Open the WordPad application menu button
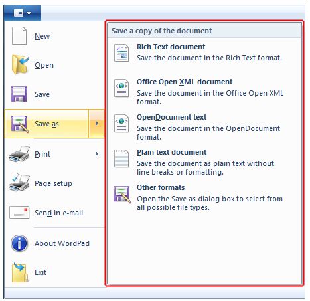The width and height of the screenshot is (310, 301). (23, 13)
